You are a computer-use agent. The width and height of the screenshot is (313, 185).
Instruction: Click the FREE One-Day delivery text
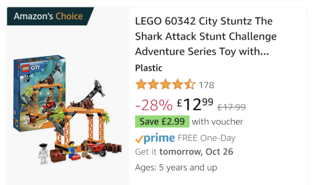pos(207,138)
